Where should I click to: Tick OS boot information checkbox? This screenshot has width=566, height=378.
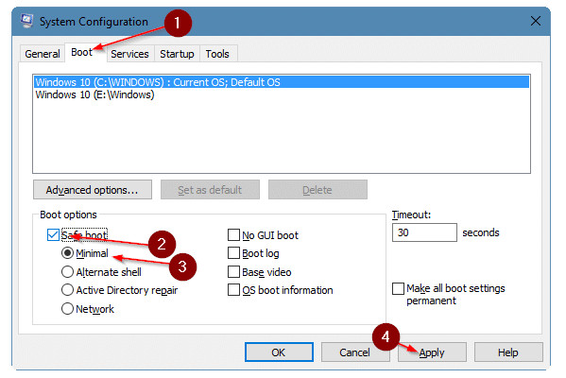coord(234,290)
